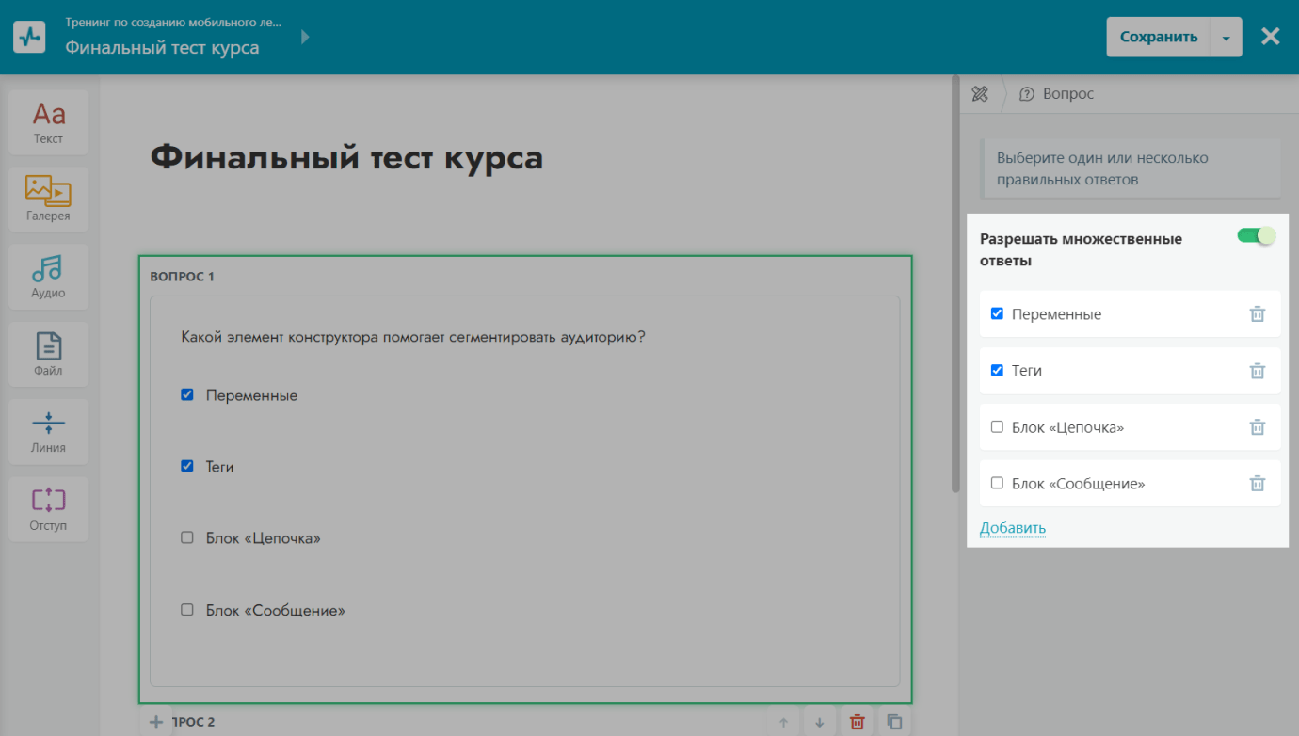Duplicate the question block

[x=894, y=722]
